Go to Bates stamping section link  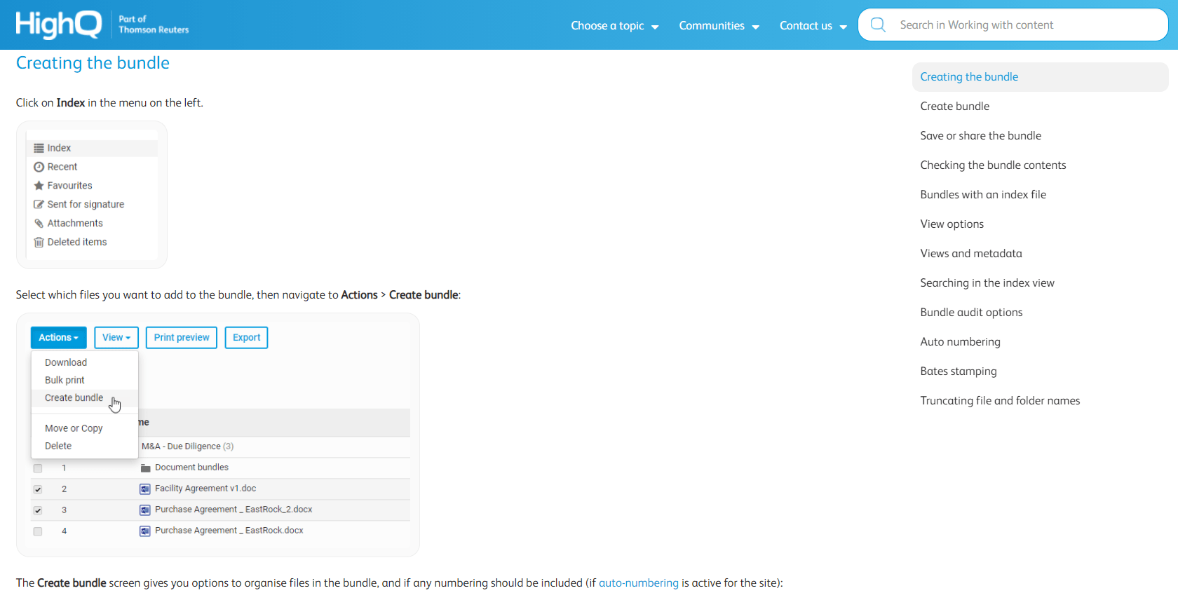click(958, 372)
